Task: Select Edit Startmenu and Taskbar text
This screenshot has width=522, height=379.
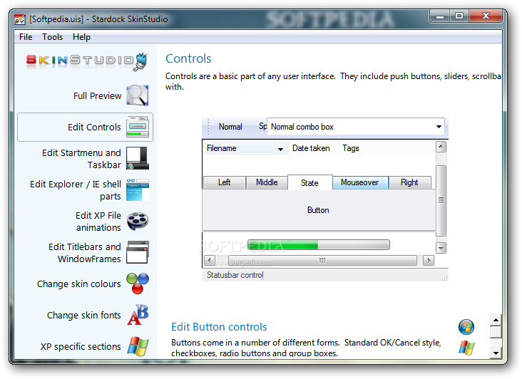Action: tap(81, 159)
